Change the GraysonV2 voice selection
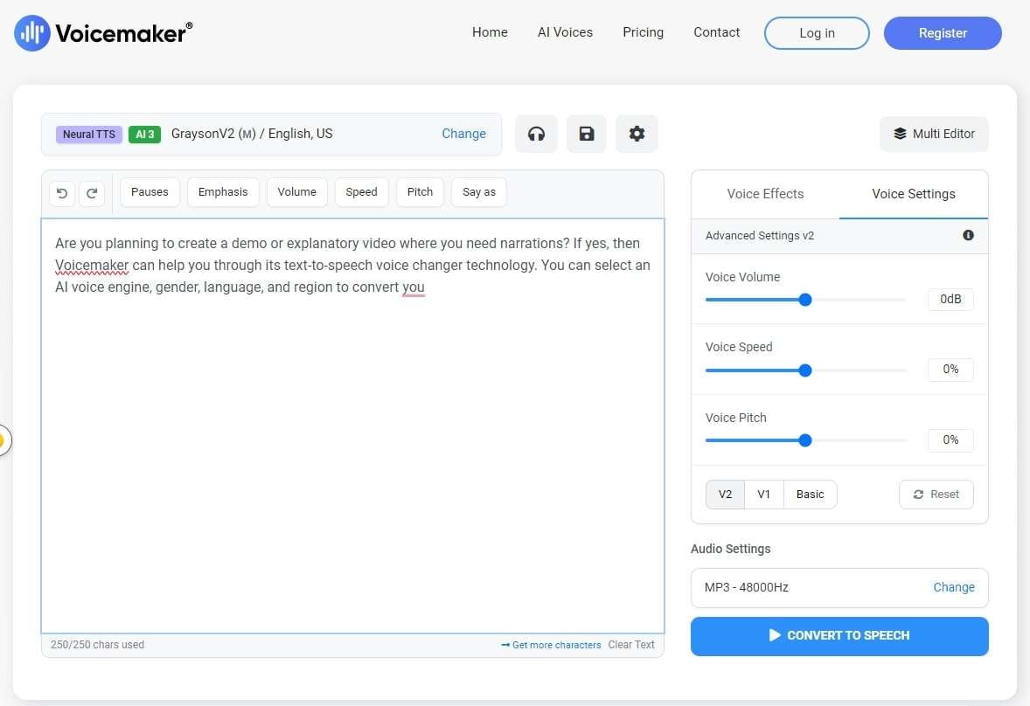The image size is (1030, 706). (x=463, y=134)
